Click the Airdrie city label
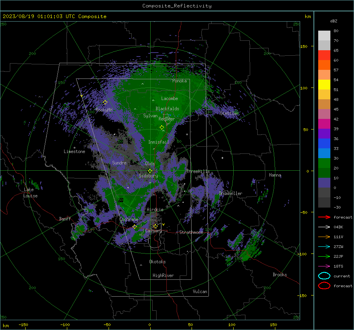This screenshot has height=330, width=354. pos(155,210)
